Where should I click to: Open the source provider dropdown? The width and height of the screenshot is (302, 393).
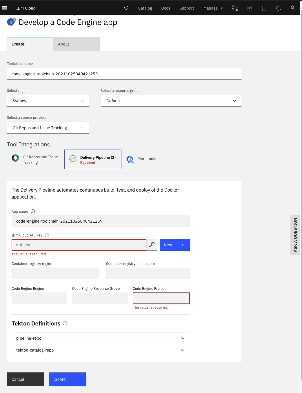pos(48,128)
